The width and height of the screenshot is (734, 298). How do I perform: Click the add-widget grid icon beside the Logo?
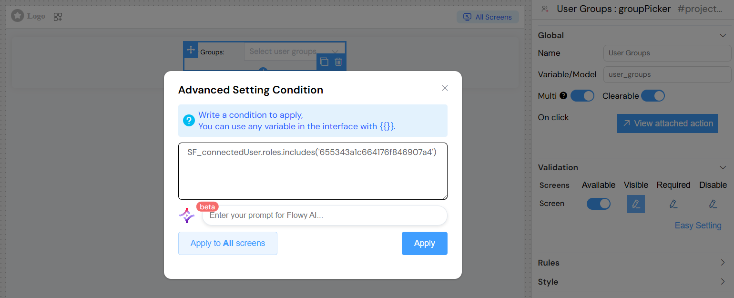[x=58, y=17]
